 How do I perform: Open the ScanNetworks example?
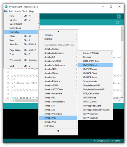pos(95,81)
